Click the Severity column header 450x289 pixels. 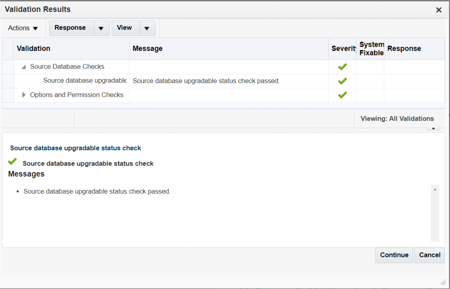[343, 49]
